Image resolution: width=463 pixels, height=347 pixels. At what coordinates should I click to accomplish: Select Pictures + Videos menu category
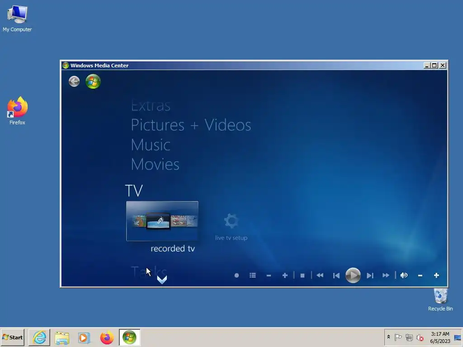click(x=191, y=125)
